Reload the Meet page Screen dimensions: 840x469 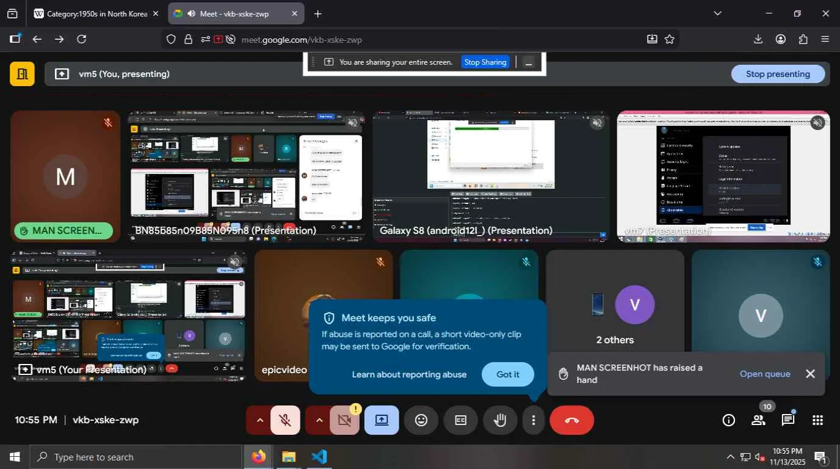tap(81, 39)
